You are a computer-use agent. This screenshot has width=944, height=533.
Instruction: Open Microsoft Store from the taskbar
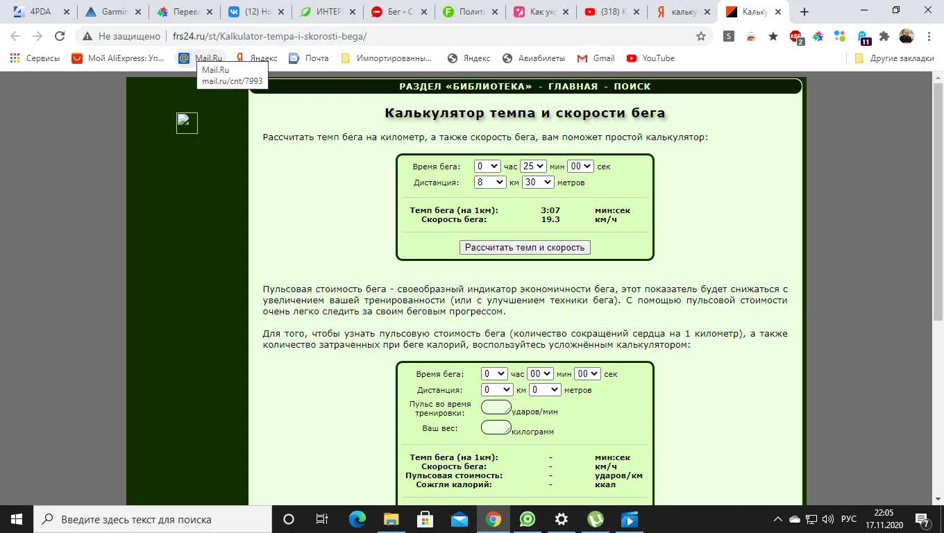click(425, 519)
